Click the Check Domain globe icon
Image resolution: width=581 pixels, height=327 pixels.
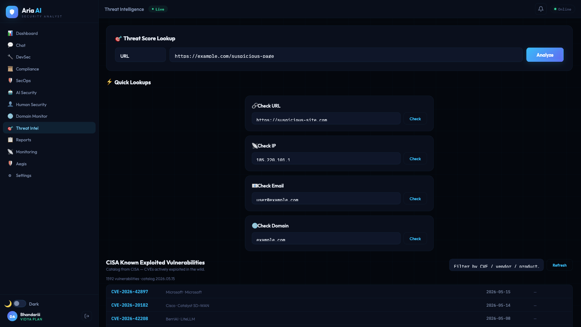point(255,226)
